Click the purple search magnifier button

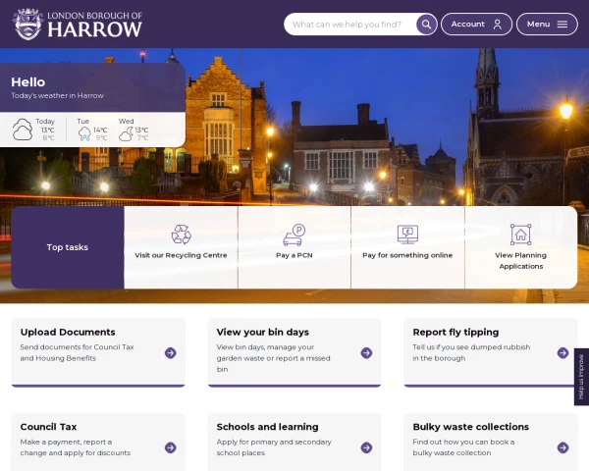(426, 25)
